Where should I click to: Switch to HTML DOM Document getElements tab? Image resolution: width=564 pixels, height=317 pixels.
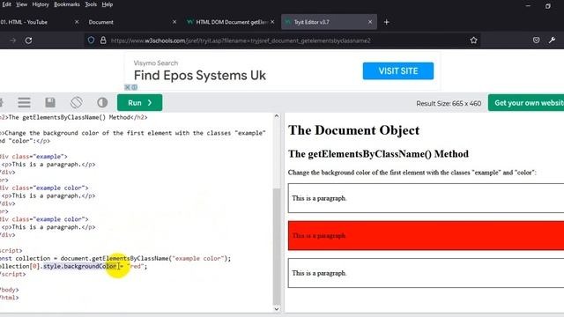point(227,22)
